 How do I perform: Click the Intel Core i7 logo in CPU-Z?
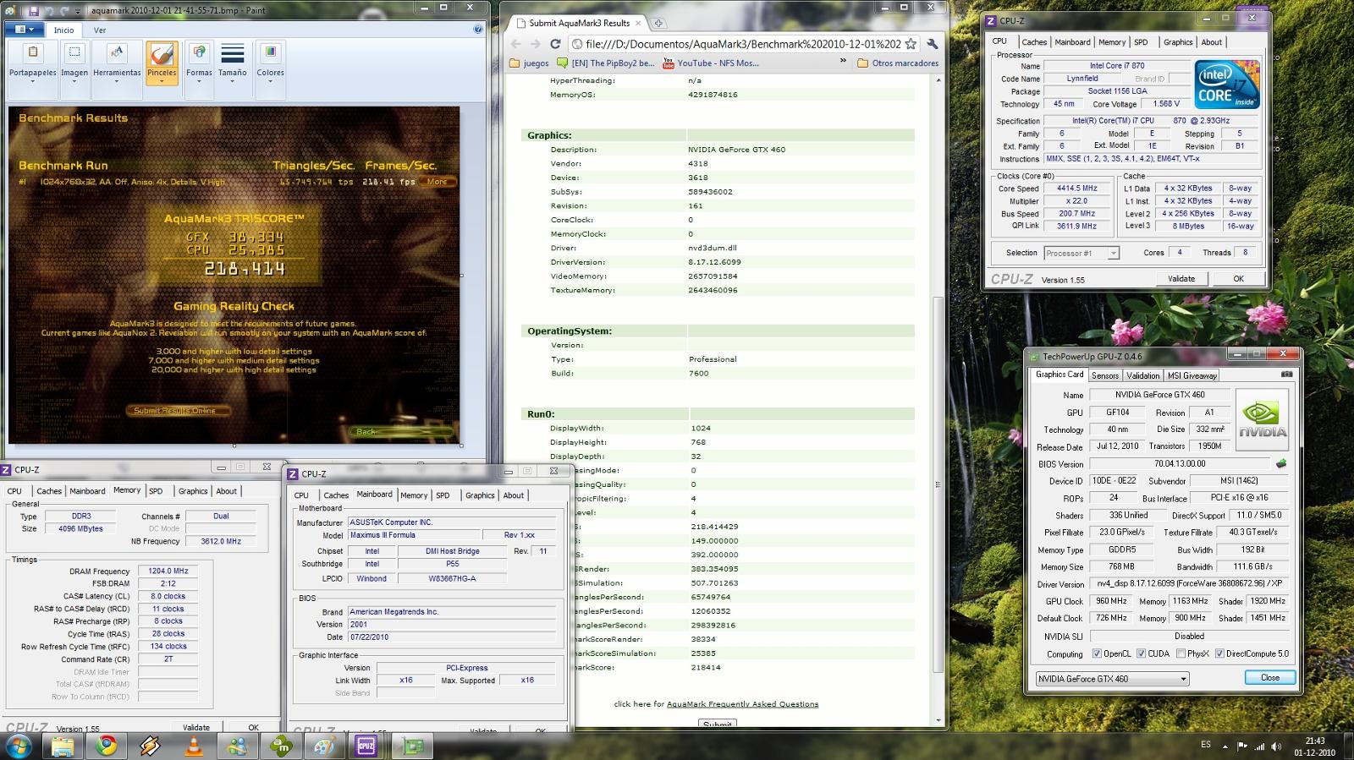[1227, 85]
